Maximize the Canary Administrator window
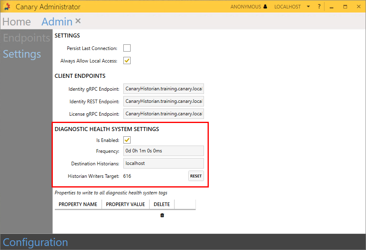Image resolution: width=366 pixels, height=250 pixels. tap(345, 7)
